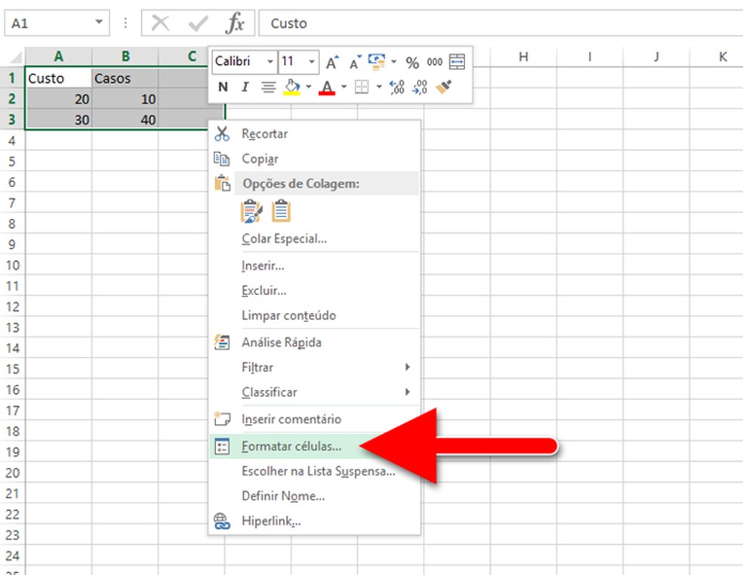Viewport: 743px width, 575px height.
Task: Click the decrease font size icon
Action: point(354,63)
